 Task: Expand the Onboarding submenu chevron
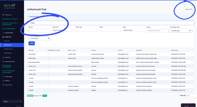[21, 77]
